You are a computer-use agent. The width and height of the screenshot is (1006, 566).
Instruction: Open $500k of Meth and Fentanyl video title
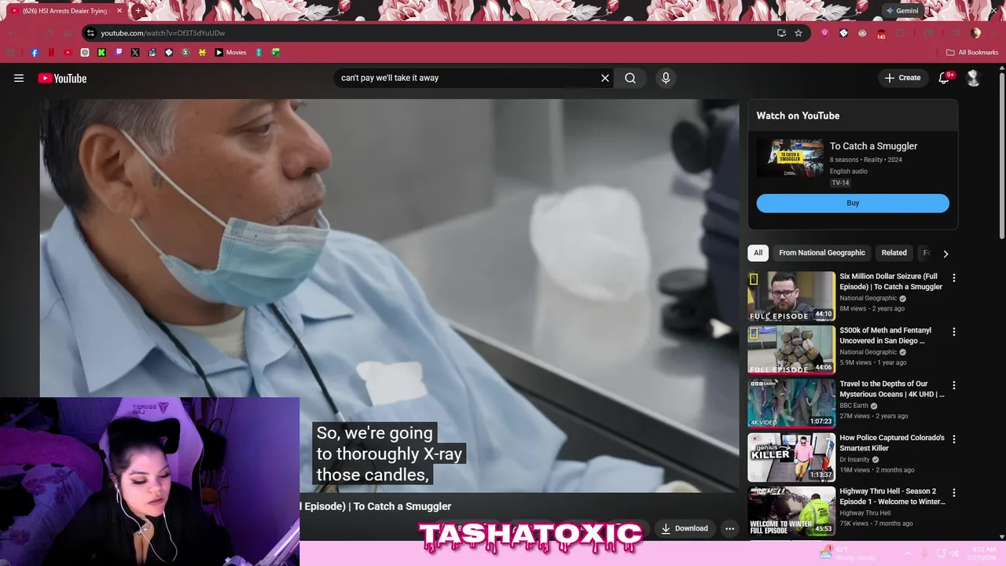click(x=885, y=336)
